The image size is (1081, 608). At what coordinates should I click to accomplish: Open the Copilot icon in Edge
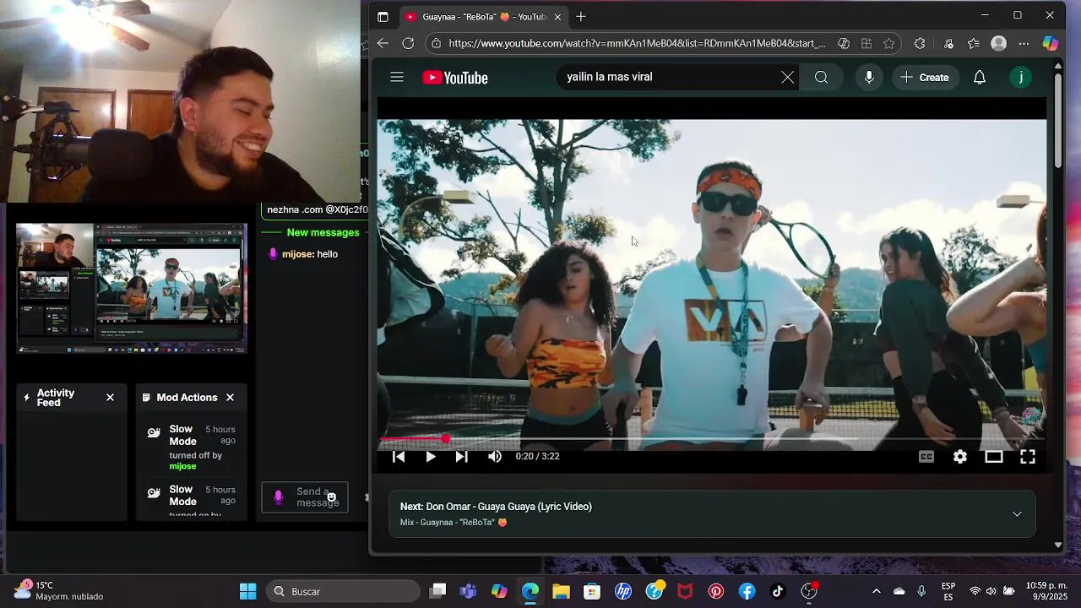[x=1050, y=43]
